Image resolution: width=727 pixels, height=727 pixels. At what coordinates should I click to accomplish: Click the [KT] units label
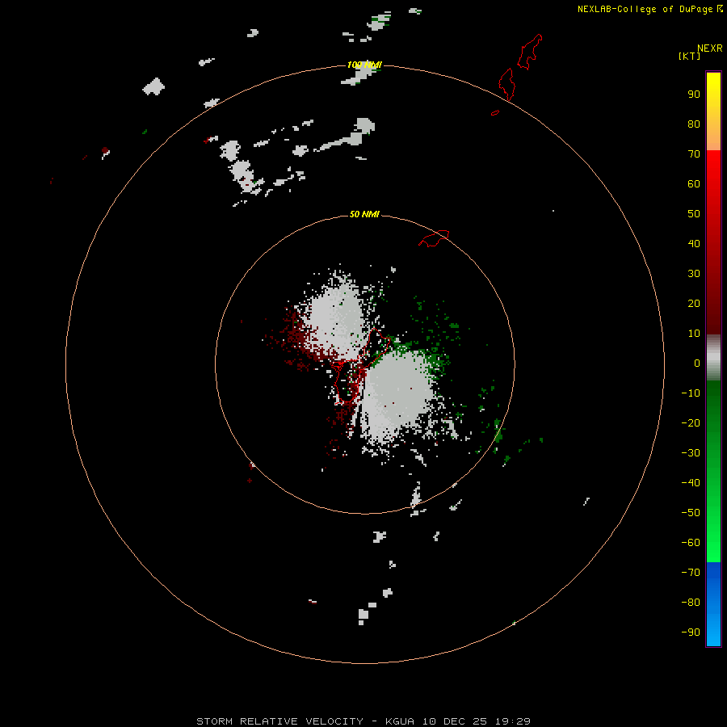point(689,56)
